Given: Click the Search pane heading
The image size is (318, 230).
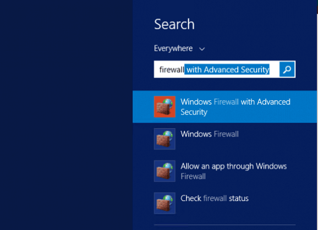Looking at the screenshot, I should point(174,24).
